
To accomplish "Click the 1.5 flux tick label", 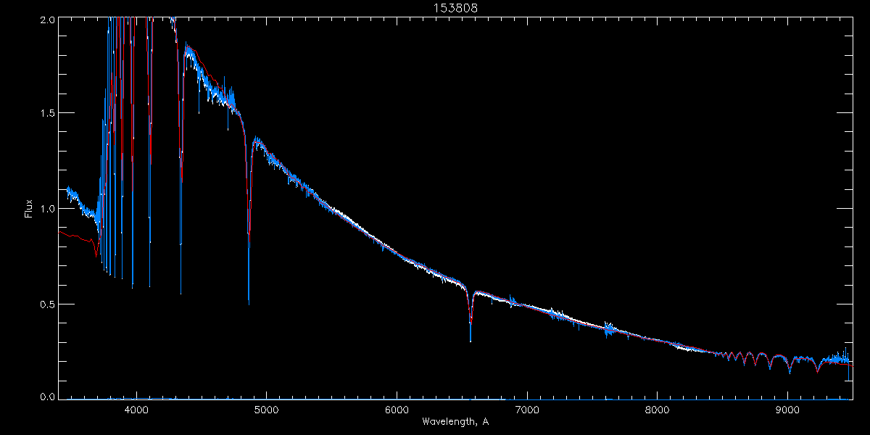I will (x=47, y=113).
